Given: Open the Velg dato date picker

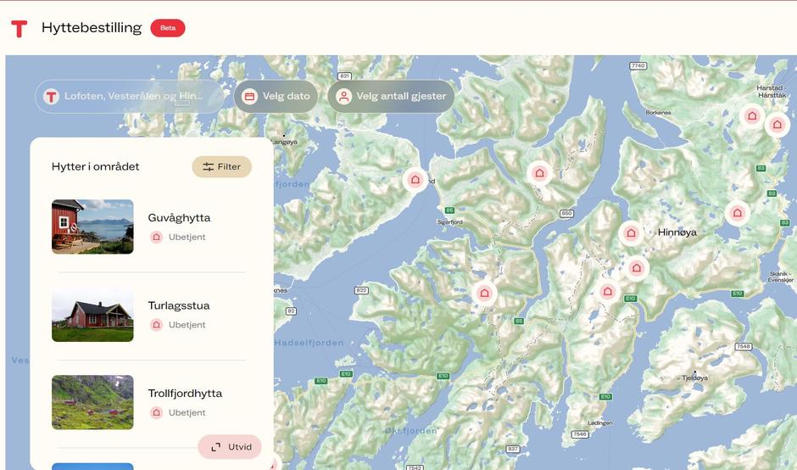Looking at the screenshot, I should coord(276,96).
